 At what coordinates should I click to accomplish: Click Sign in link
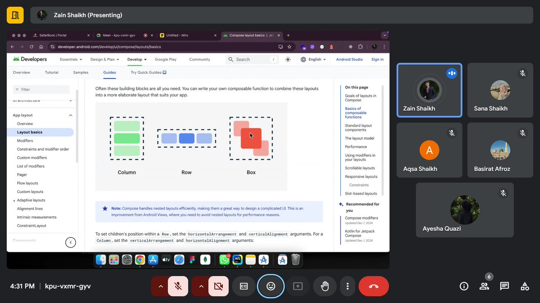[378, 59]
